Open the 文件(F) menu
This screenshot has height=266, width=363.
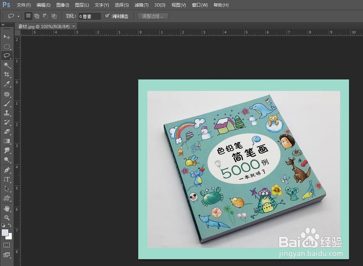pos(24,5)
